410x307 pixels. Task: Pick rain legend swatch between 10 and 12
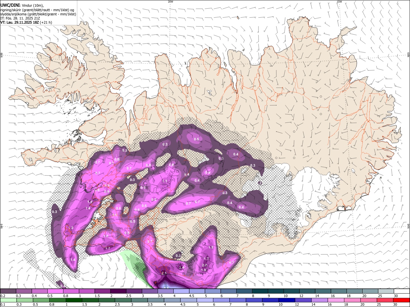[x=287, y=300]
